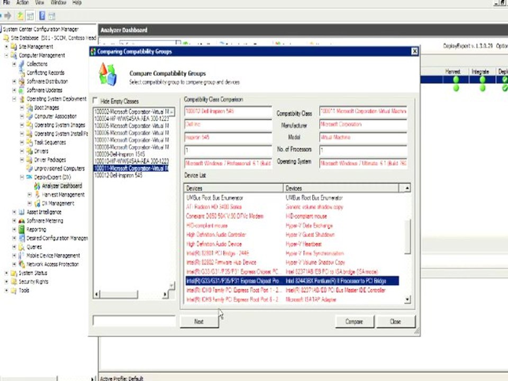Toggle the Hide Empty Classes checkbox
The width and height of the screenshot is (508, 381).
[95, 100]
